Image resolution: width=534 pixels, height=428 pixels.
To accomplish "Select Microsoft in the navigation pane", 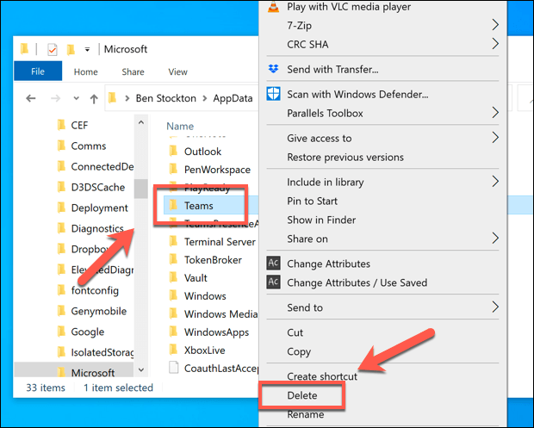I will (x=93, y=373).
